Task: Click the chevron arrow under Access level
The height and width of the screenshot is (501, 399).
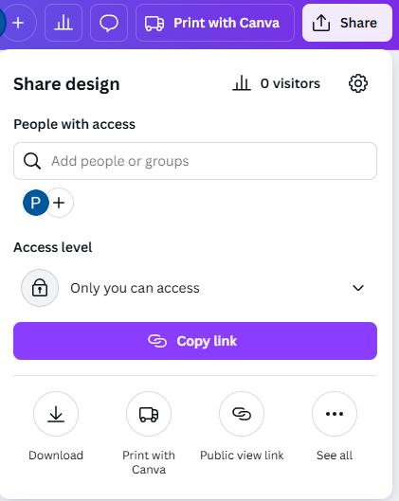Action: pyautogui.click(x=357, y=288)
